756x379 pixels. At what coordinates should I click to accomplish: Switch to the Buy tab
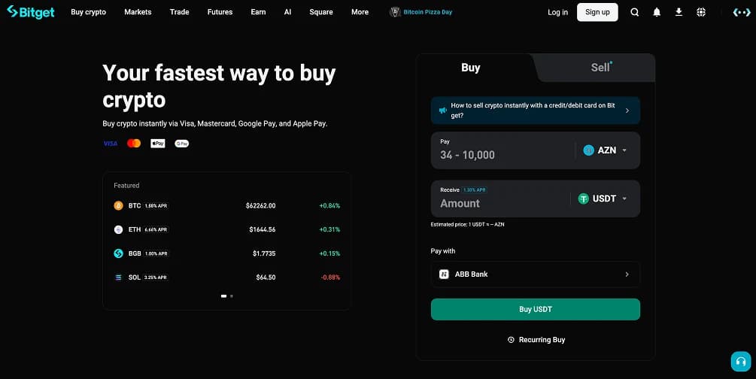coord(471,68)
